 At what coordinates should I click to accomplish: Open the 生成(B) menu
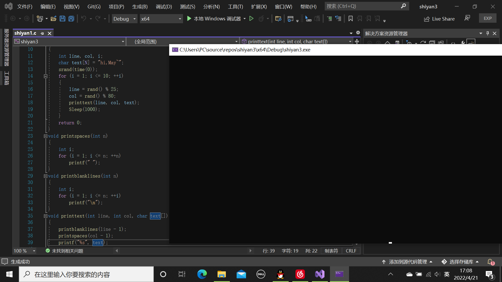coord(140,7)
